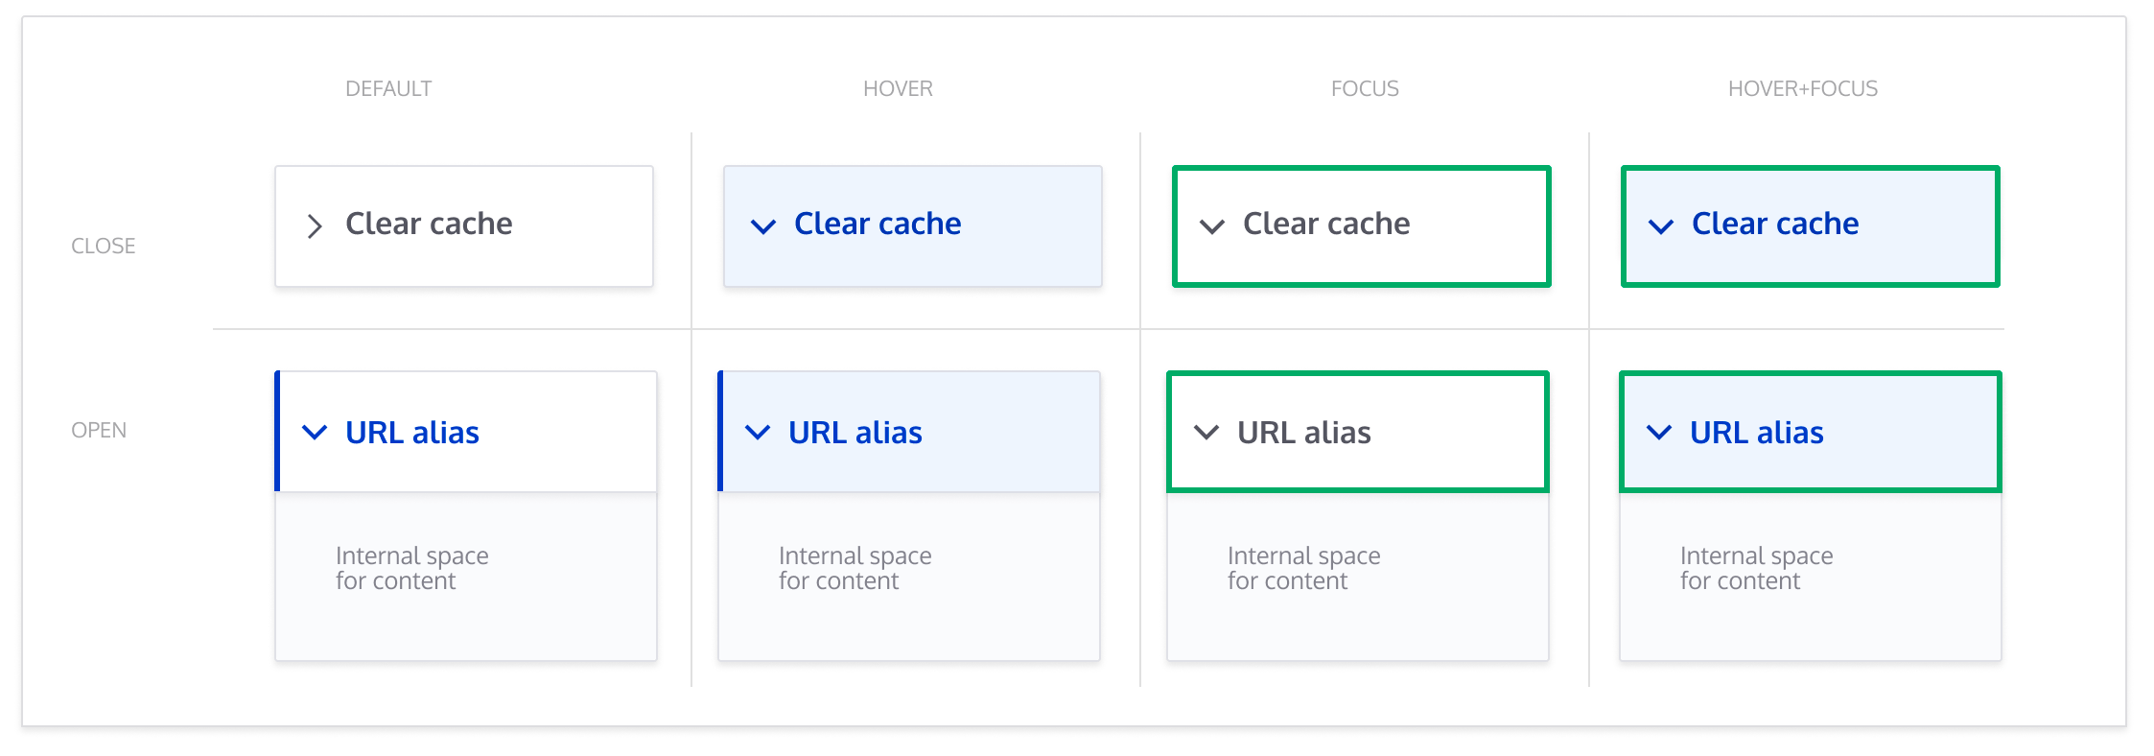Collapse the focused URL alias accordion
Image resolution: width=2154 pixels, height=756 pixels.
click(x=1356, y=433)
